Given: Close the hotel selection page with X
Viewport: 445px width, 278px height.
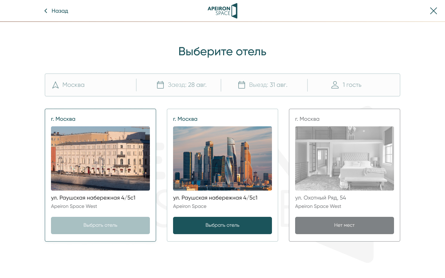Looking at the screenshot, I should 434,11.
